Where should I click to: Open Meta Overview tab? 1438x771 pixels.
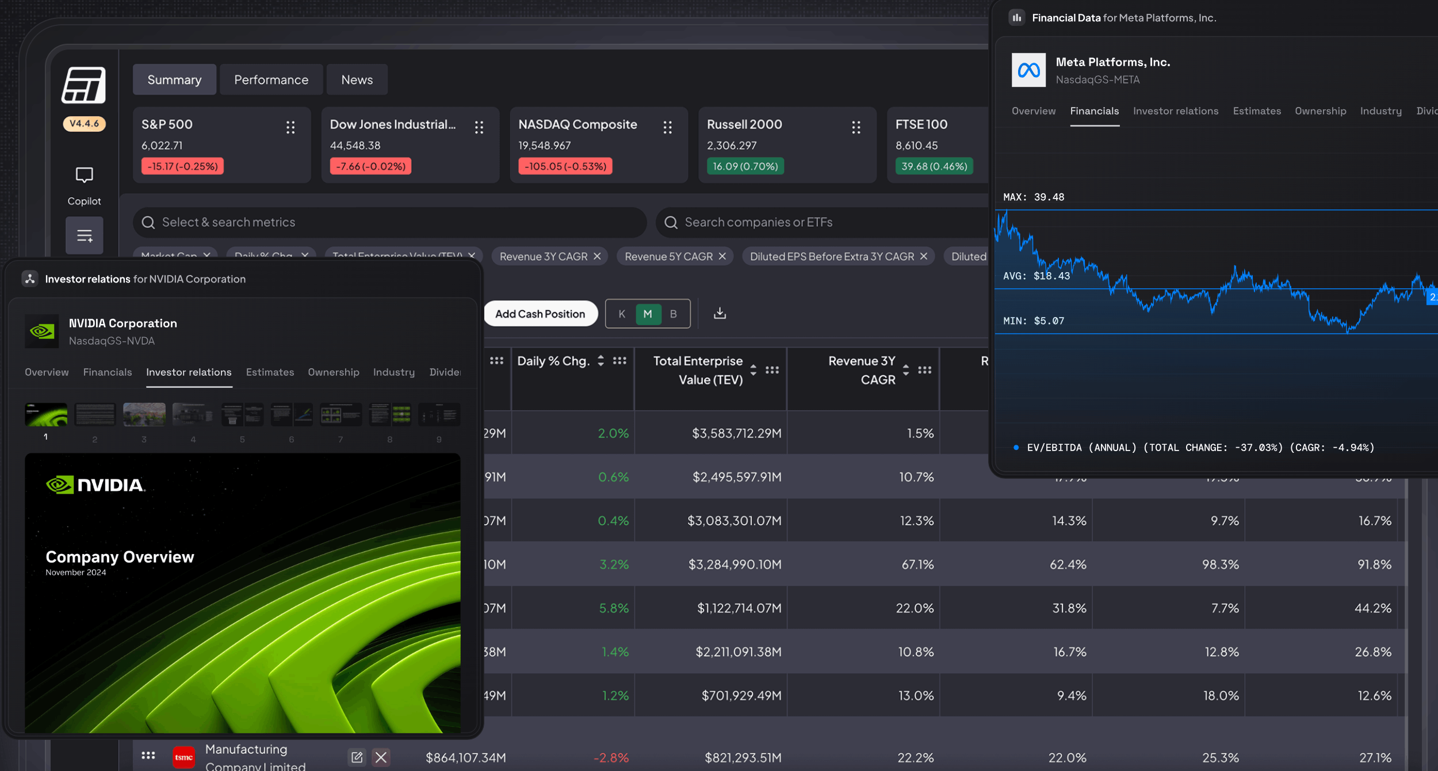(1034, 111)
